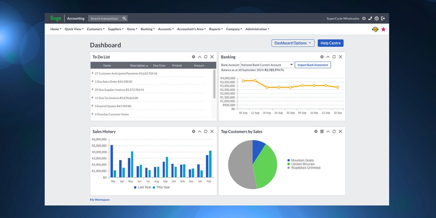Open company settings gear in top bar
Viewport: 436px width, 218px height.
[364, 19]
